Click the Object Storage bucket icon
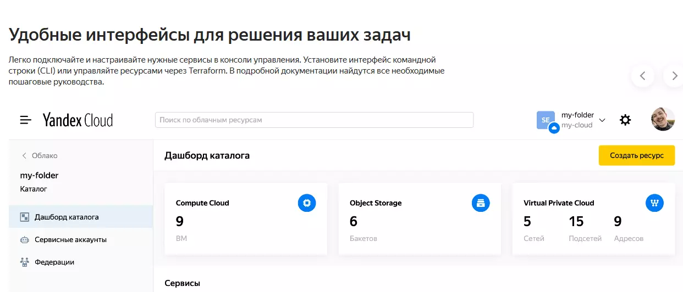This screenshot has width=683, height=292. coord(481,203)
